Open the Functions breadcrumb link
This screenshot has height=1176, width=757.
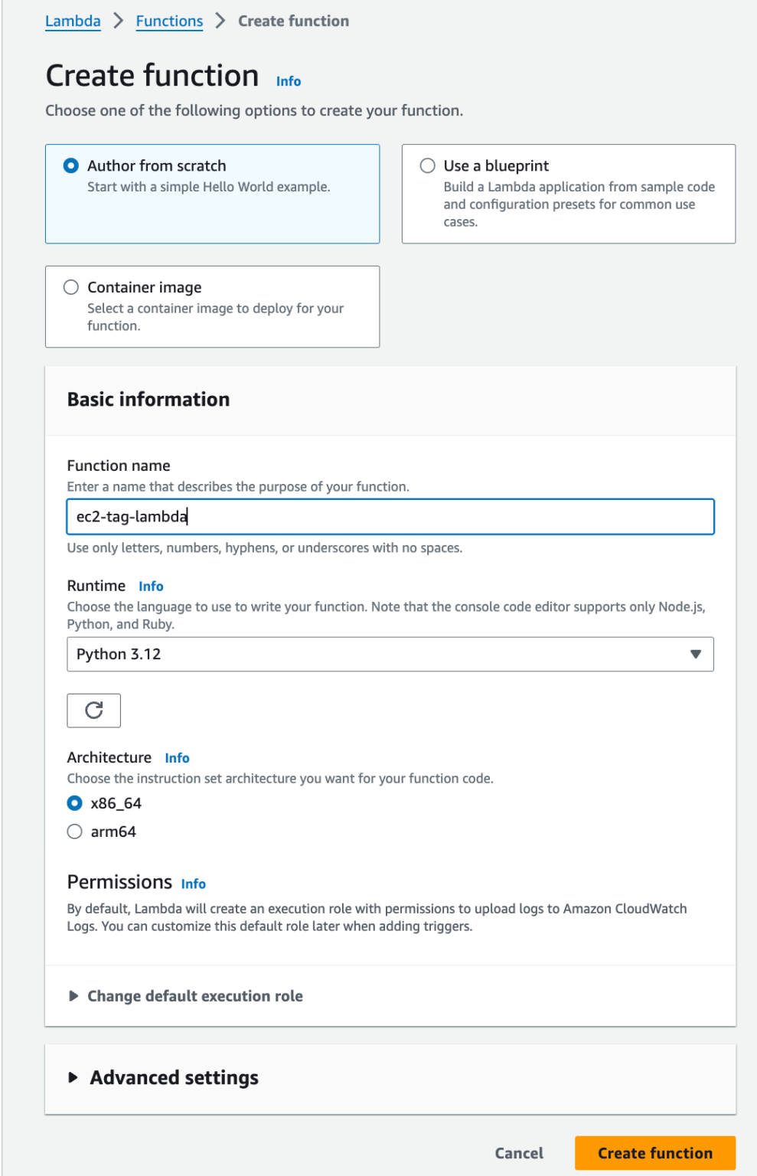pos(168,21)
